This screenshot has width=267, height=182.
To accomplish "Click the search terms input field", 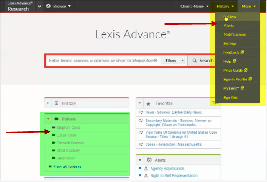I will pyautogui.click(x=103, y=61).
